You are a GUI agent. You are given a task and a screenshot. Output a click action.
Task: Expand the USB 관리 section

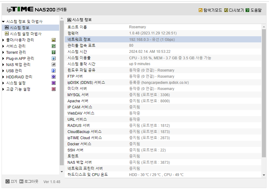[3, 71]
